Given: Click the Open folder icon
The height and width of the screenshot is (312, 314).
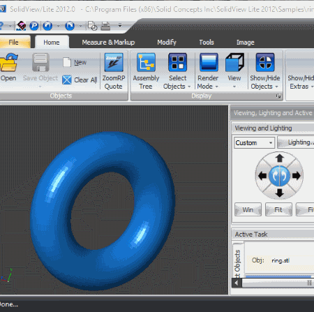Looking at the screenshot, I should [8, 62].
